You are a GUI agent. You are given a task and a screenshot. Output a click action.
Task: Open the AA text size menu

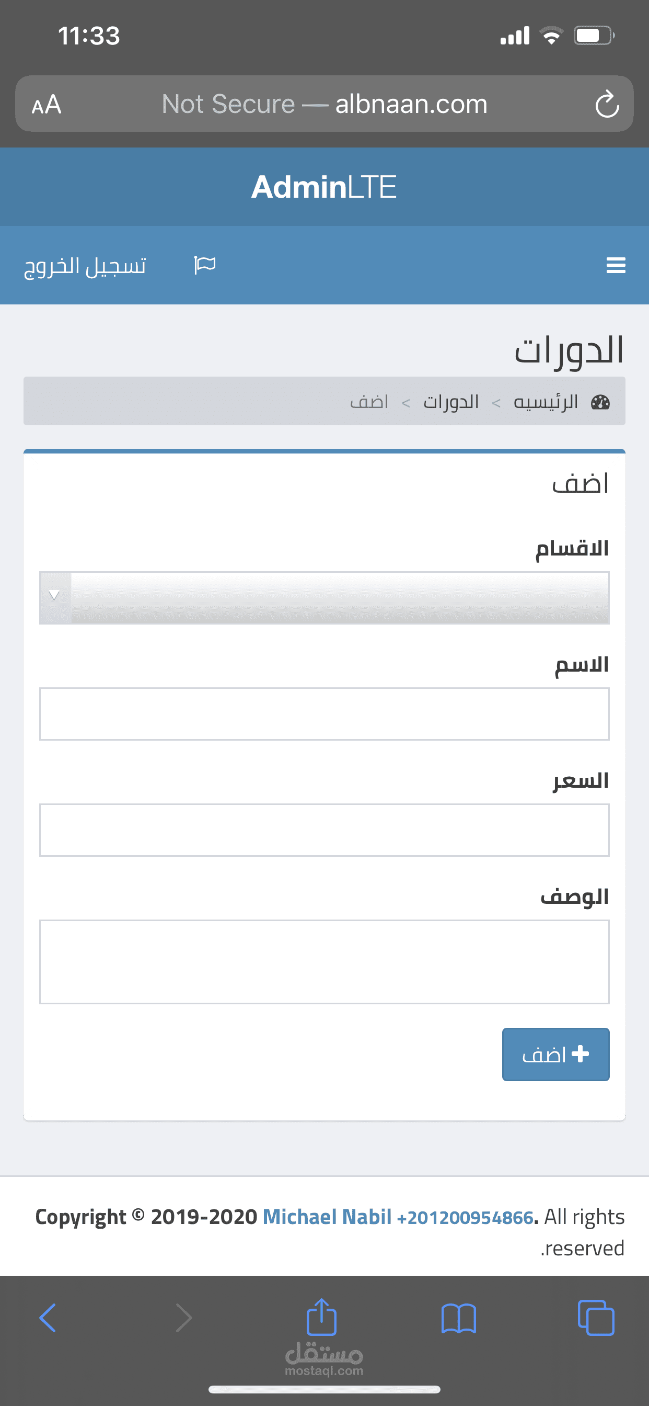pyautogui.click(x=47, y=104)
